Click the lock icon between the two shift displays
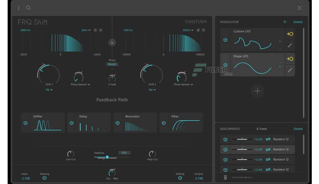The image size is (319, 184). pos(112,43)
